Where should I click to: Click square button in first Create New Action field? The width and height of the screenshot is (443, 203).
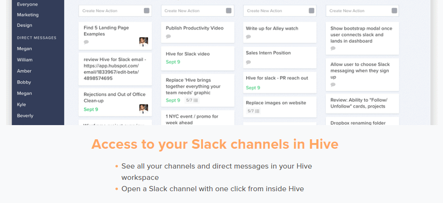[147, 11]
